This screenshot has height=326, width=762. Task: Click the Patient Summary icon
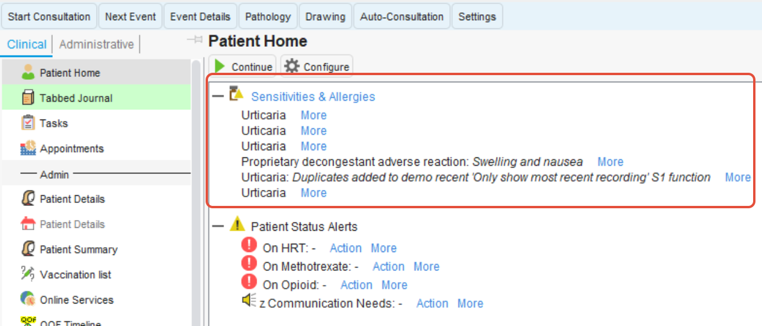click(x=28, y=249)
